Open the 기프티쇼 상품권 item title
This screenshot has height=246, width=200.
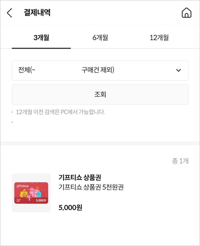tap(80, 177)
